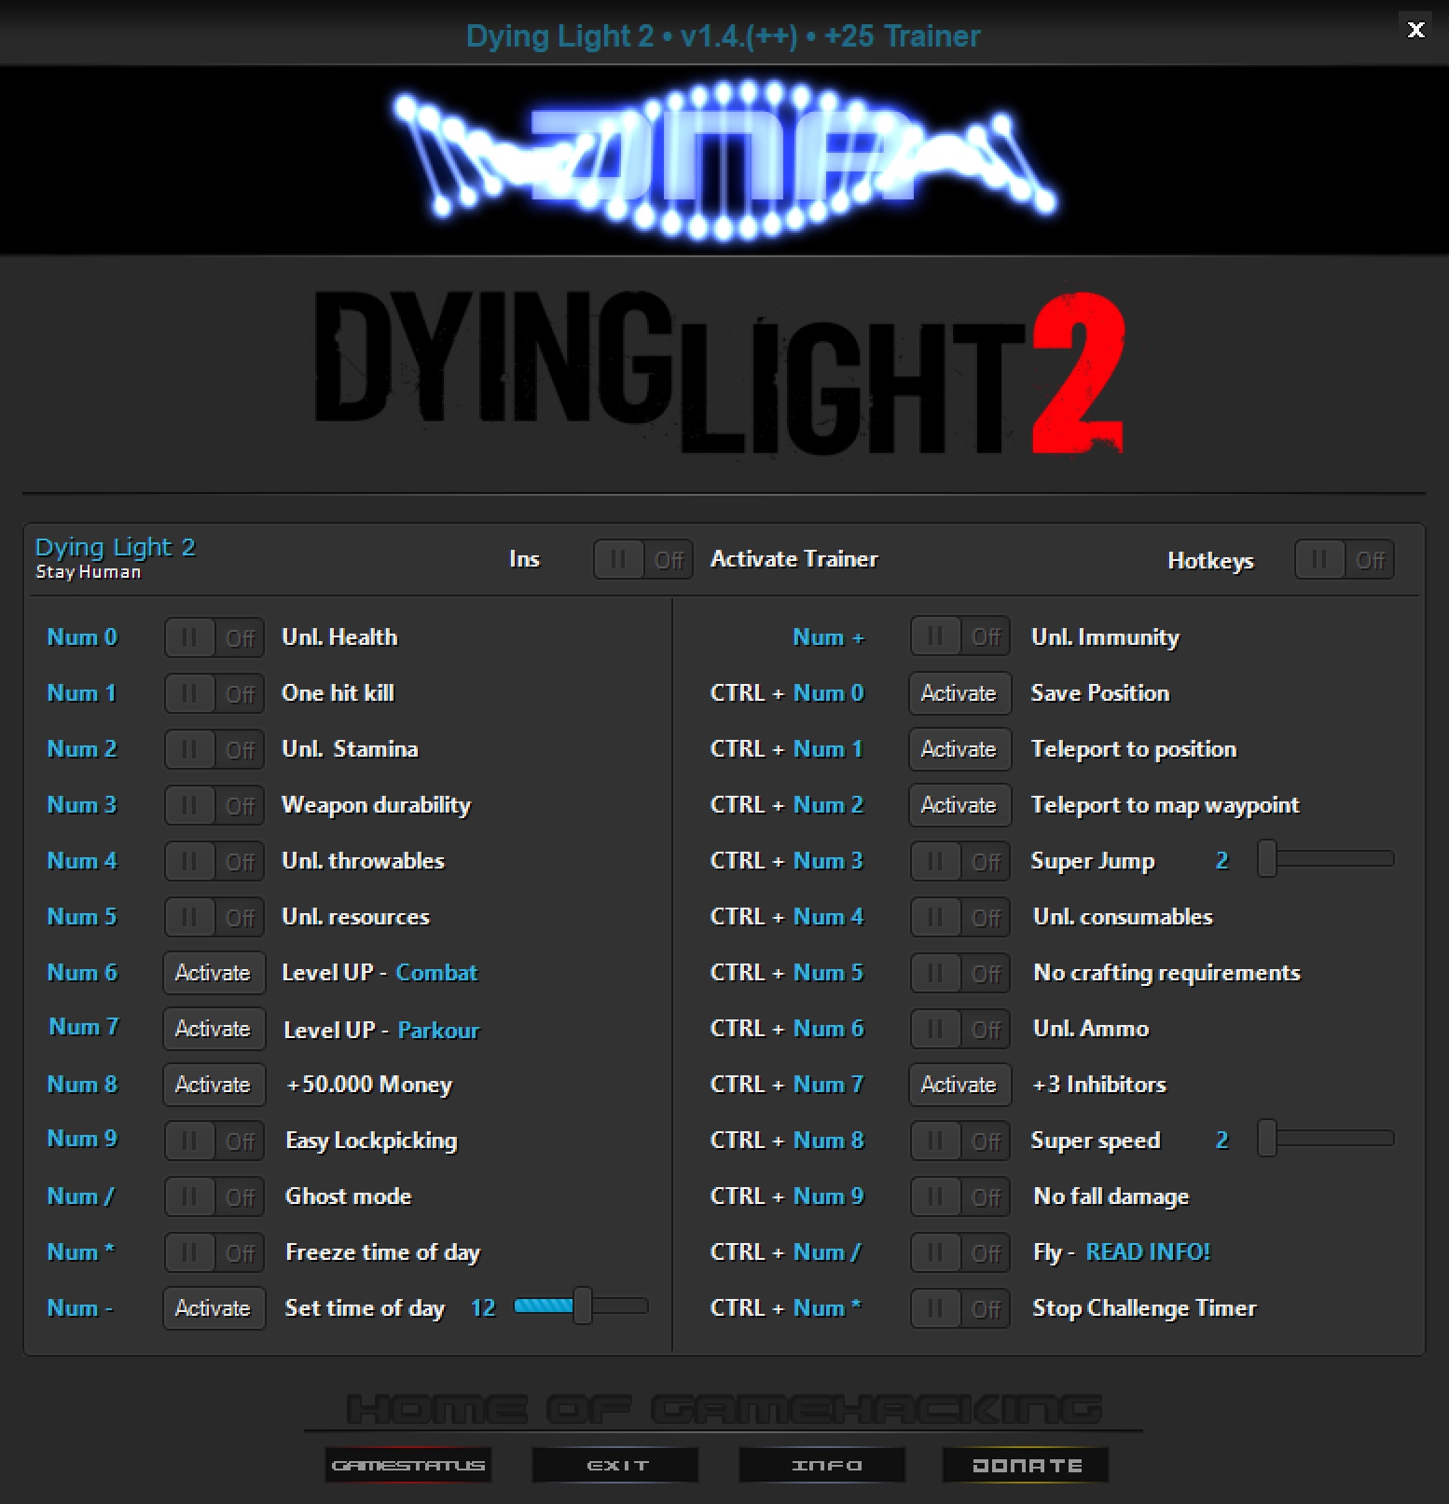1449x1504 pixels.
Task: Enable No fall damage
Action: [960, 1197]
